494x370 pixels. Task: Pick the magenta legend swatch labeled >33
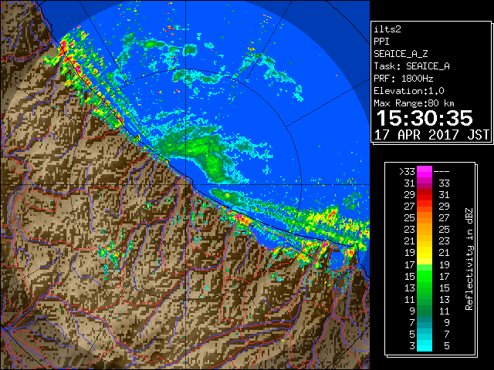point(425,171)
